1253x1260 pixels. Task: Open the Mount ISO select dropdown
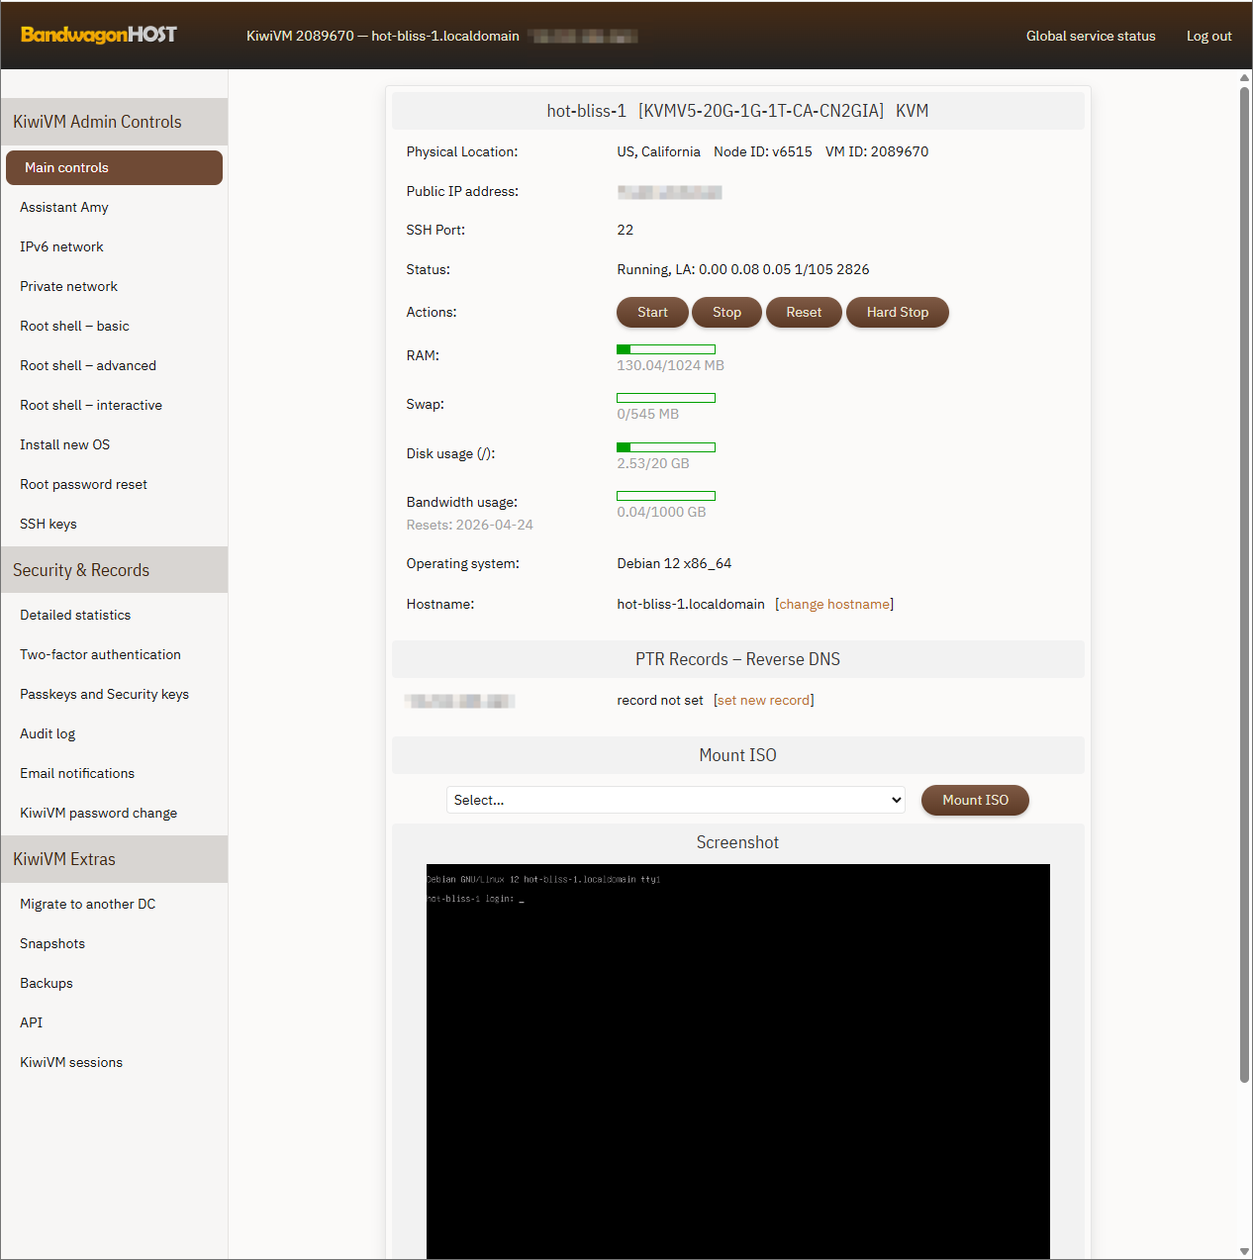(677, 800)
